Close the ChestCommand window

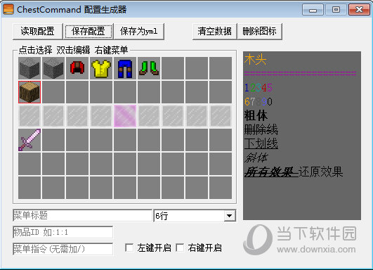[359, 10]
